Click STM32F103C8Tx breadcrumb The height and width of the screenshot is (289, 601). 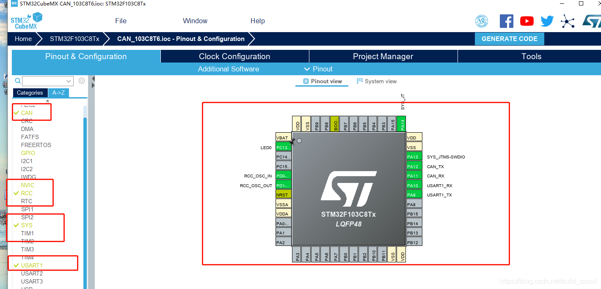point(74,39)
